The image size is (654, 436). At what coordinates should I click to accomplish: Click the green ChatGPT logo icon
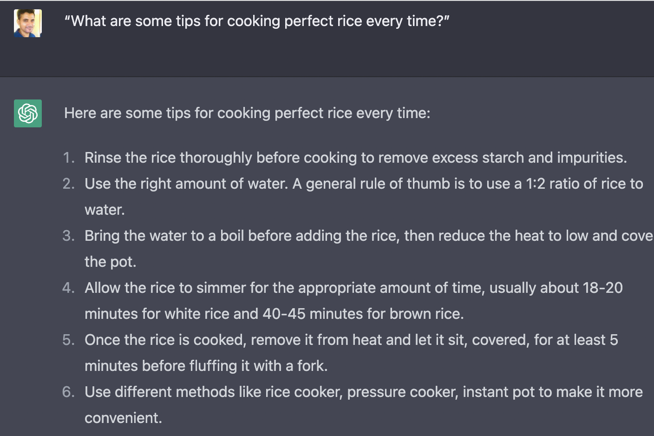[x=28, y=113]
